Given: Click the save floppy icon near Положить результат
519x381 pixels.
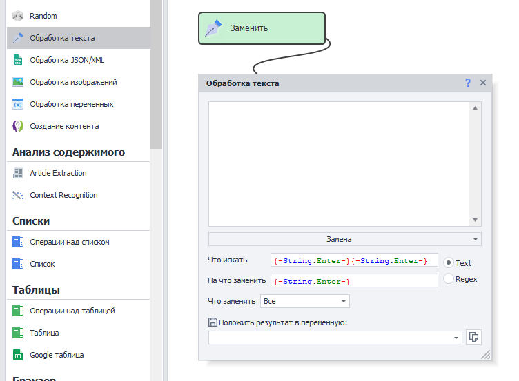Looking at the screenshot, I should pyautogui.click(x=213, y=322).
